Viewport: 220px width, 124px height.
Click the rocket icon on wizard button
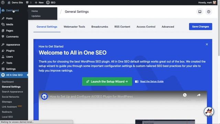click(88, 82)
